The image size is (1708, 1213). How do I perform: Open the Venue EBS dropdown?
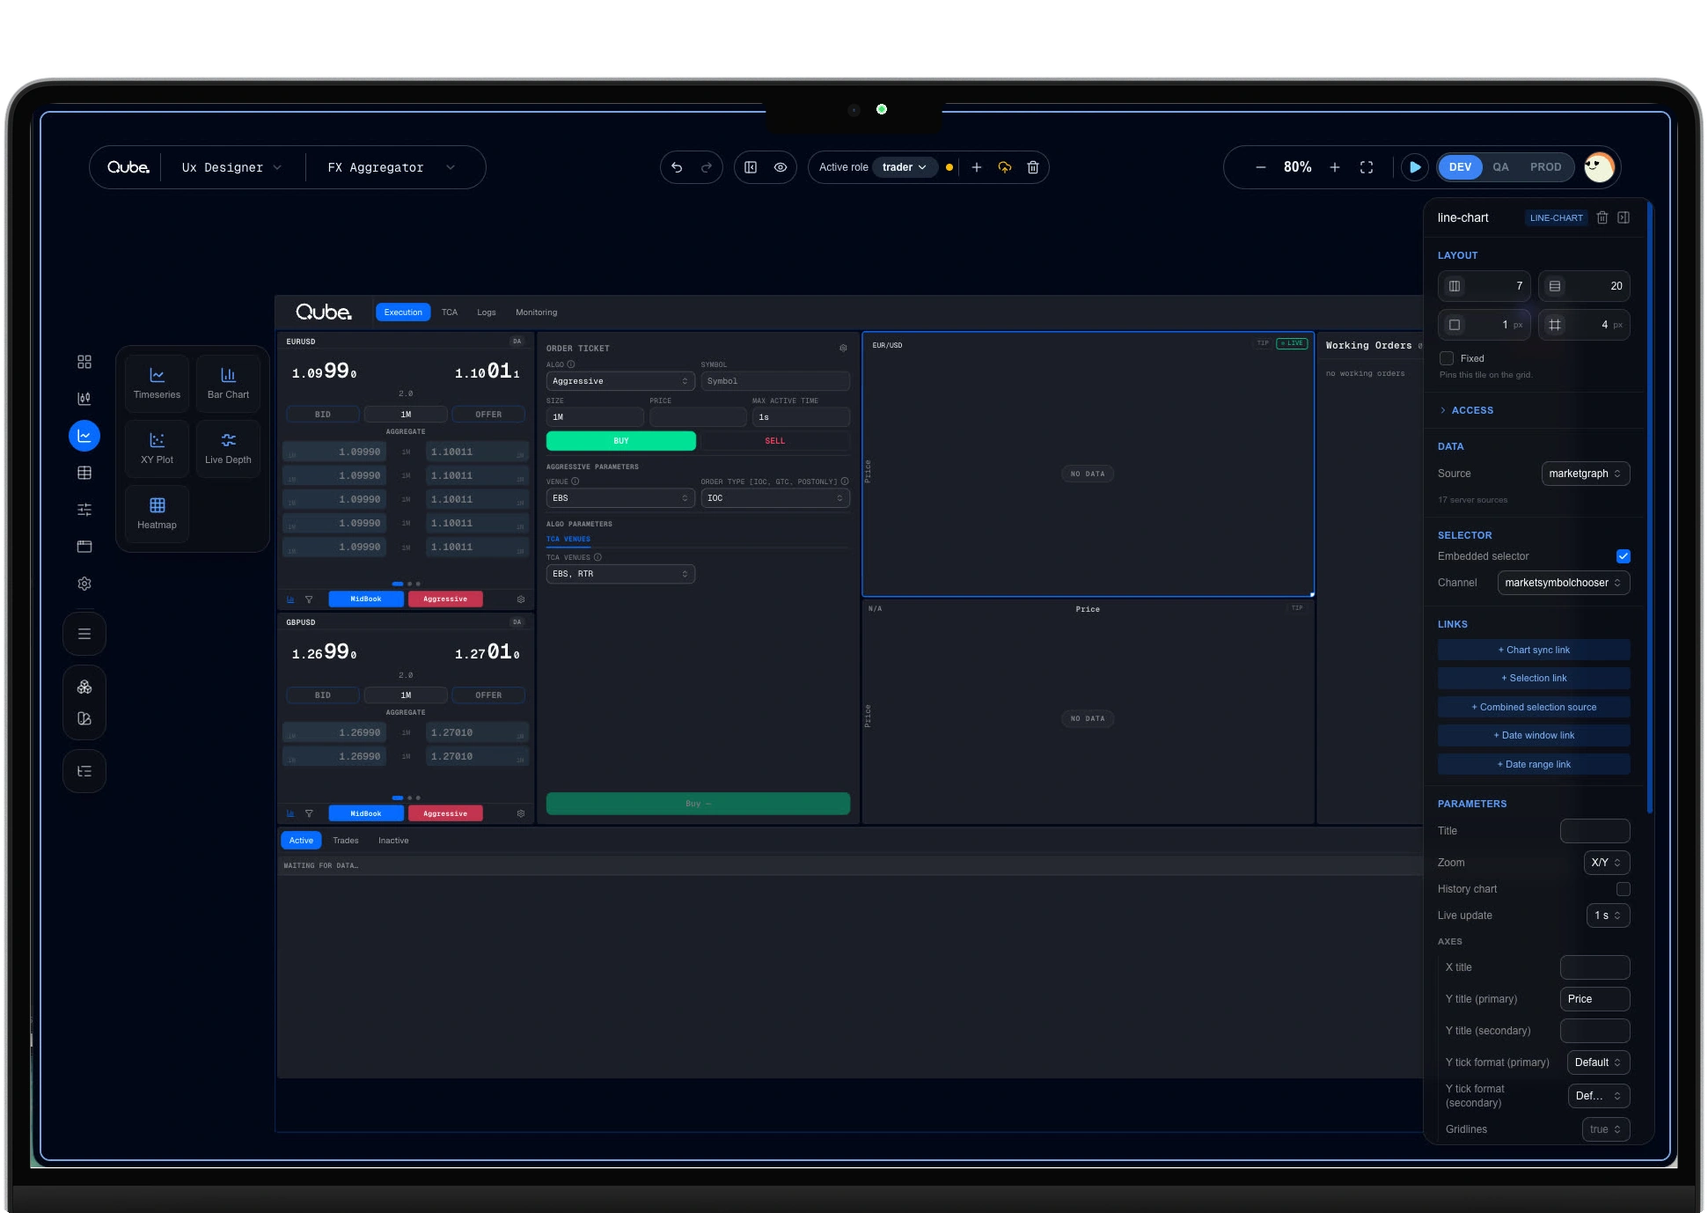point(620,498)
